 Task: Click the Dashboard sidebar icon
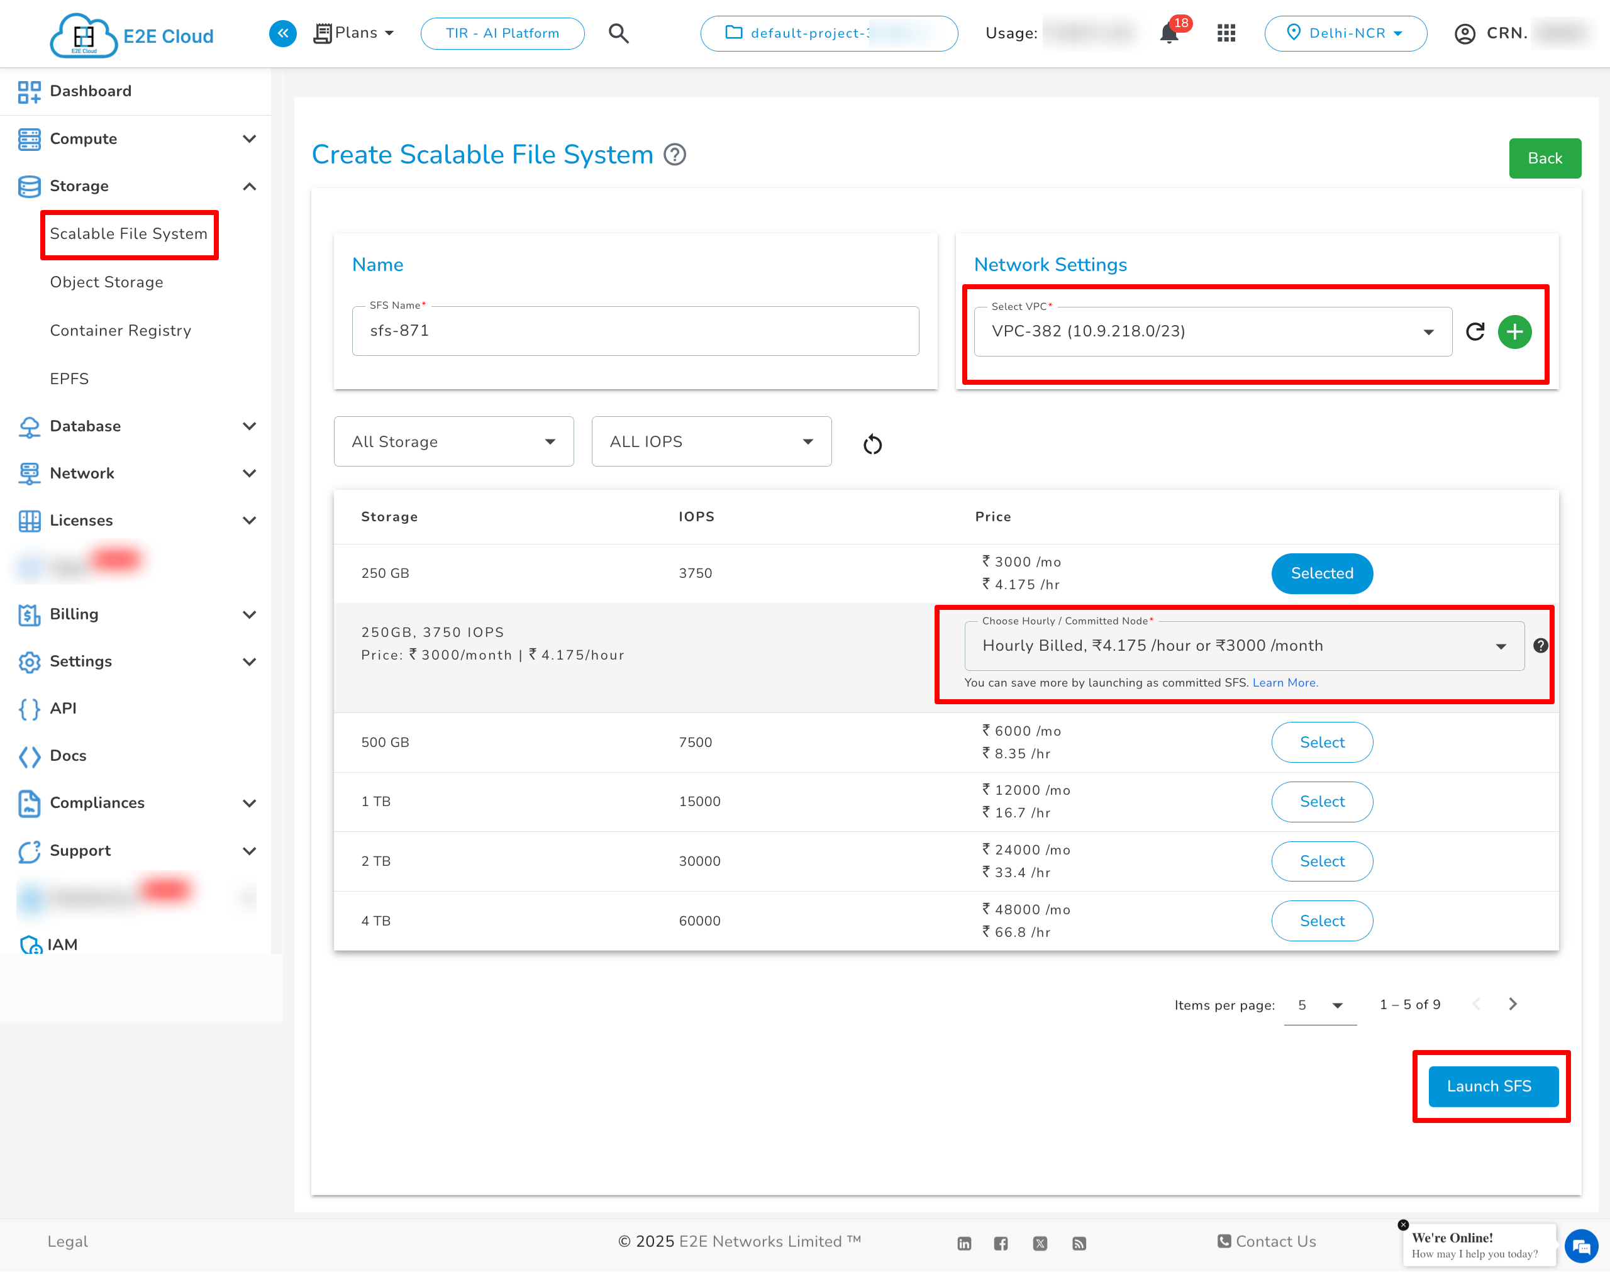[x=29, y=92]
